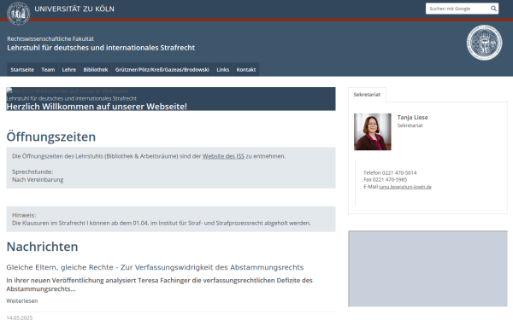Click the 'Hinweis:' notice label
This screenshot has width=513, height=320.
(x=24, y=215)
